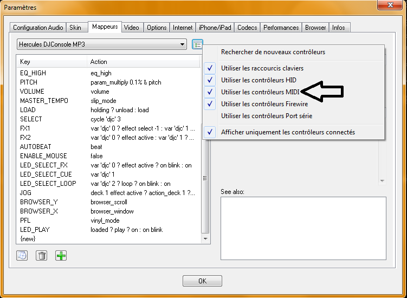
Task: Select the PFL mapping row
Action: point(109,221)
